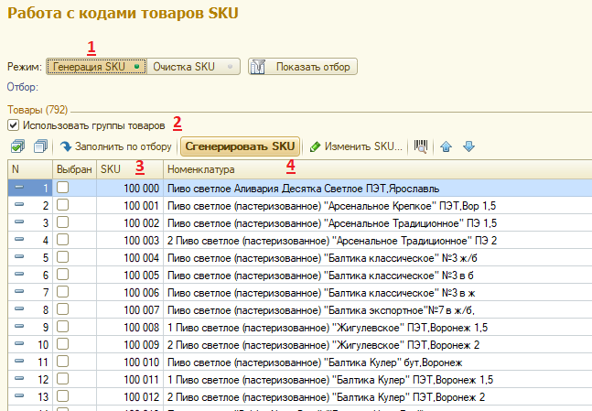Viewport: 592px width, 411px height.
Task: Click row number 13 marker icon
Action: [x=19, y=395]
